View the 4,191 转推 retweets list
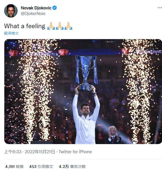The width and height of the screenshot is (162, 173). tap(14, 167)
